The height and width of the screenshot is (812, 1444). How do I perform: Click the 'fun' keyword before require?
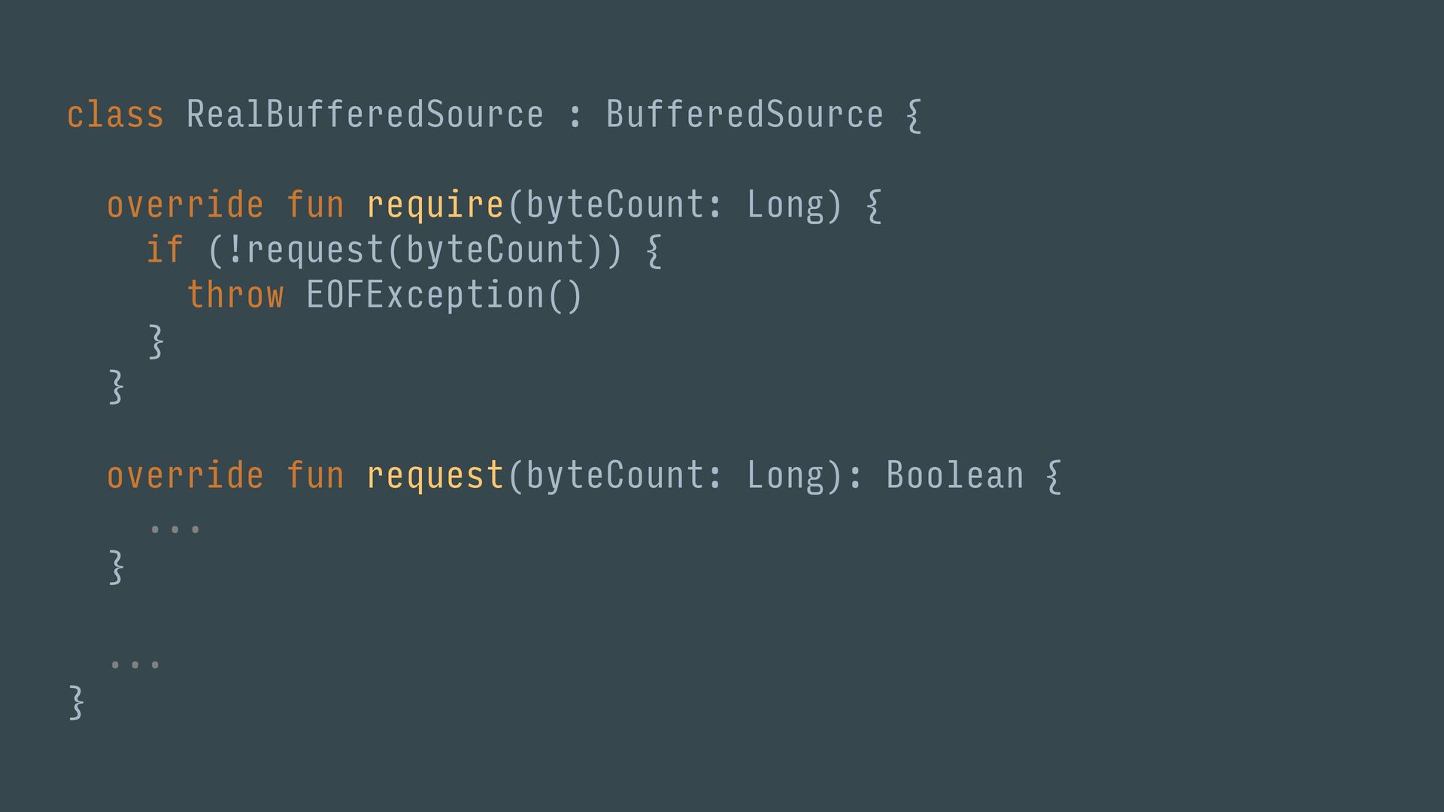(x=315, y=205)
